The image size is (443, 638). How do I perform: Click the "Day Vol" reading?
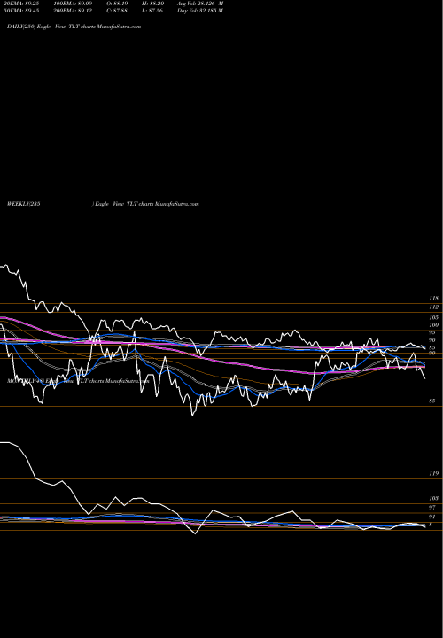pyautogui.click(x=199, y=11)
